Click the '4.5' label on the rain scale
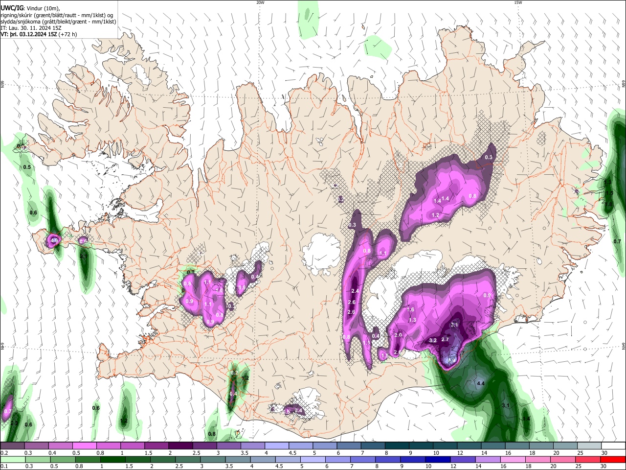This screenshot has height=470, width=626. click(x=279, y=466)
